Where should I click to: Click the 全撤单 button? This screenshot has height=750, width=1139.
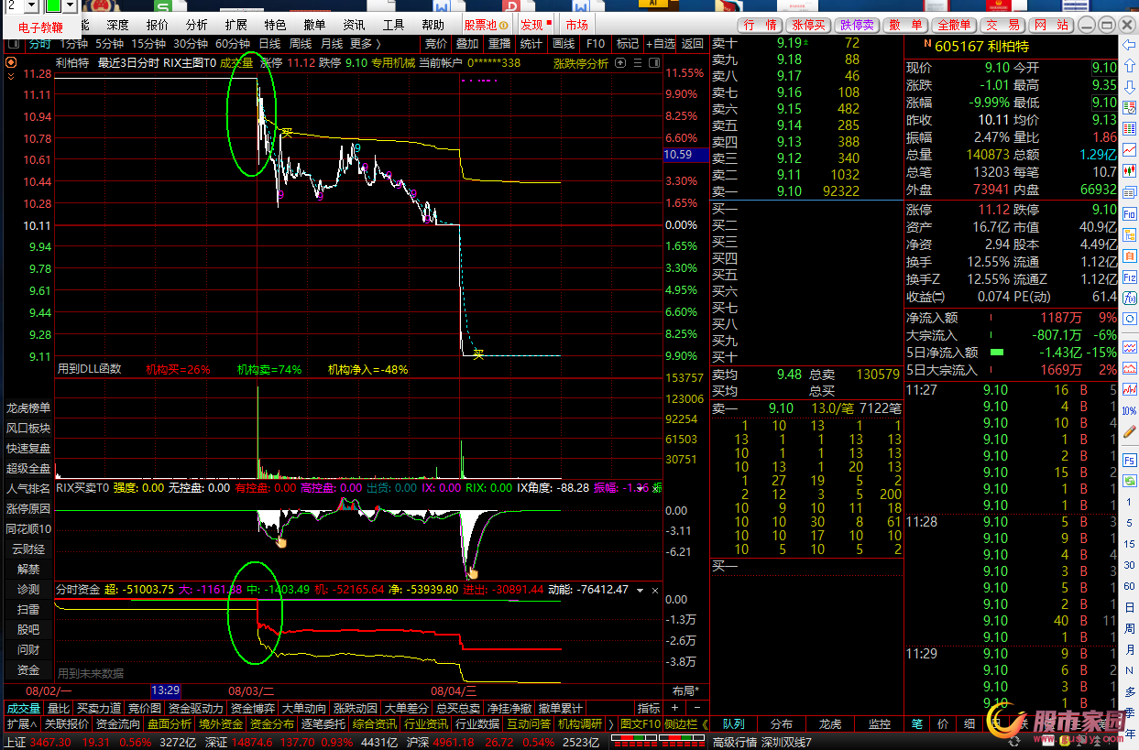pyautogui.click(x=955, y=25)
